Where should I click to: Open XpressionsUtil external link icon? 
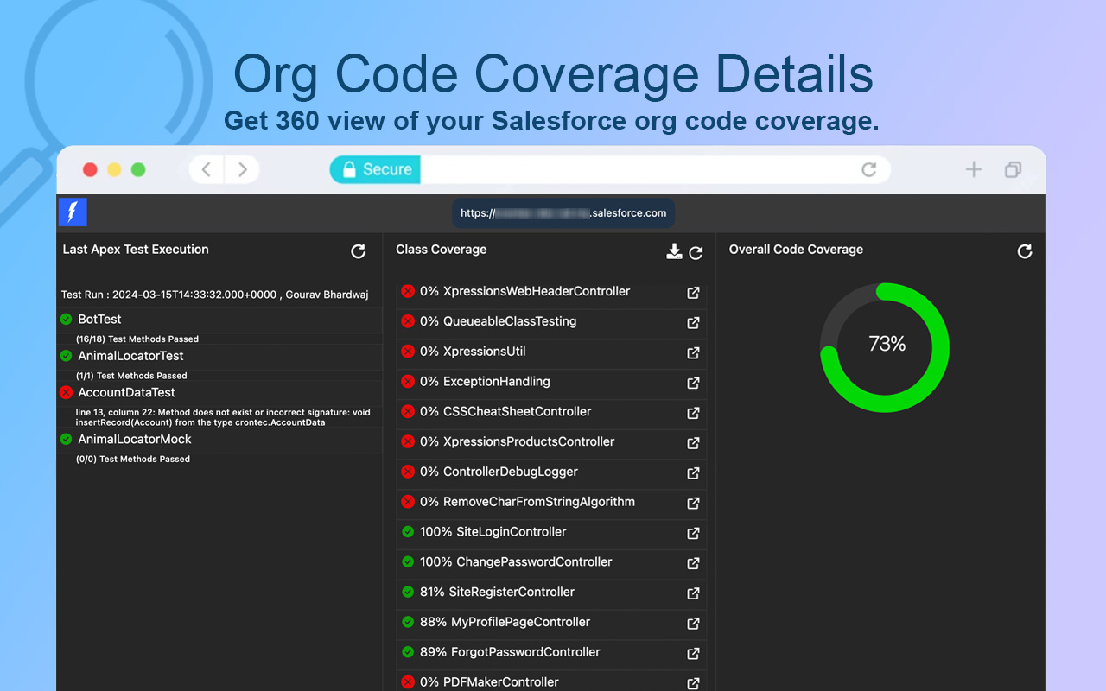[693, 353]
